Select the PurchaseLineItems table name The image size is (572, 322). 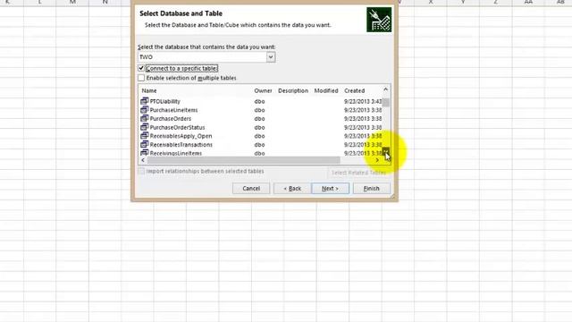(x=173, y=110)
